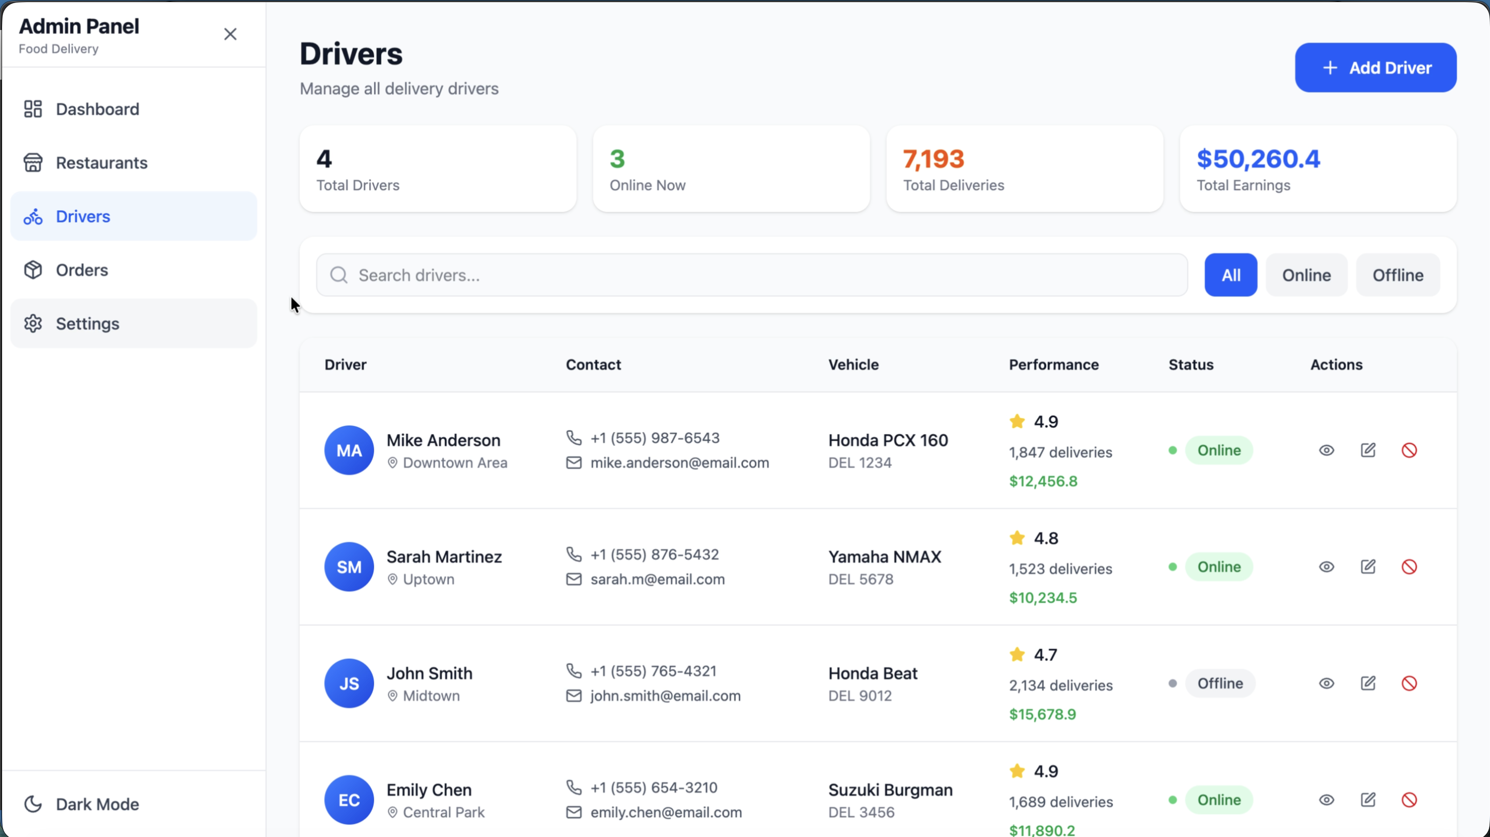View Emily Chen's details (eye icon)
This screenshot has width=1490, height=837.
1327,800
